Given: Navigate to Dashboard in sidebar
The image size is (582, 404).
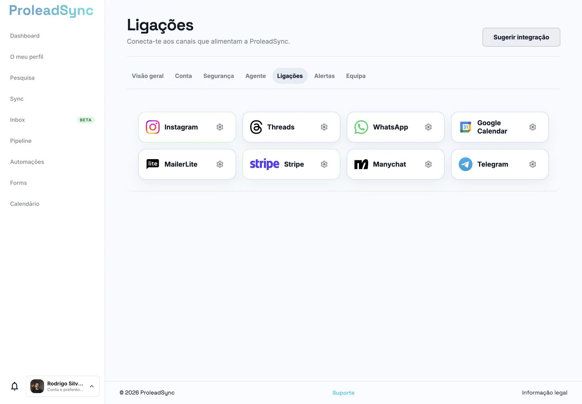Looking at the screenshot, I should 25,36.
